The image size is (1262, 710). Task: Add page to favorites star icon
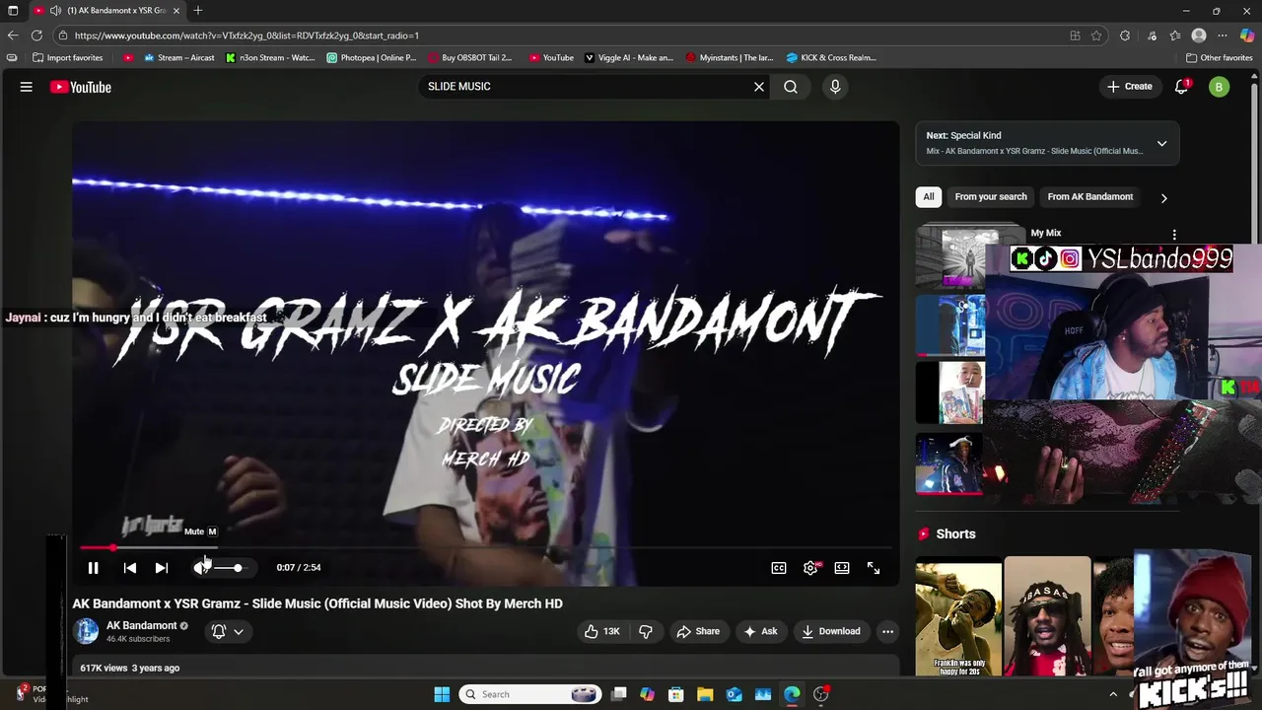1096,35
